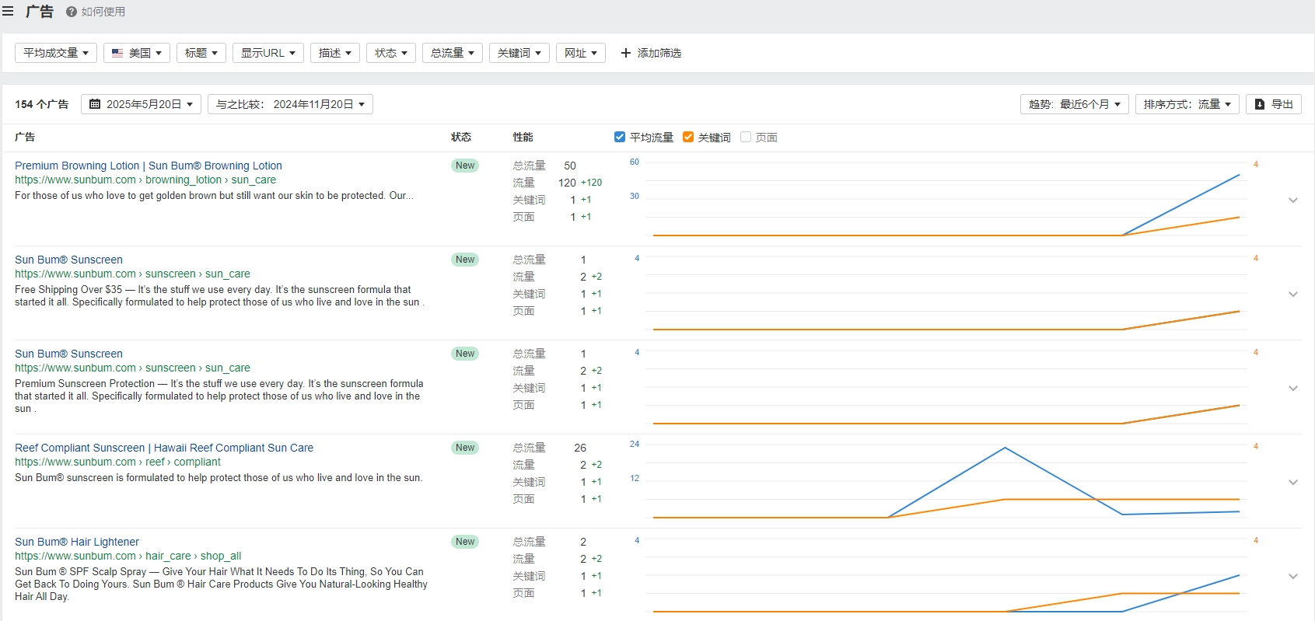This screenshot has height=621, width=1315.
Task: Open the hamburger menu icon
Action: [8, 11]
